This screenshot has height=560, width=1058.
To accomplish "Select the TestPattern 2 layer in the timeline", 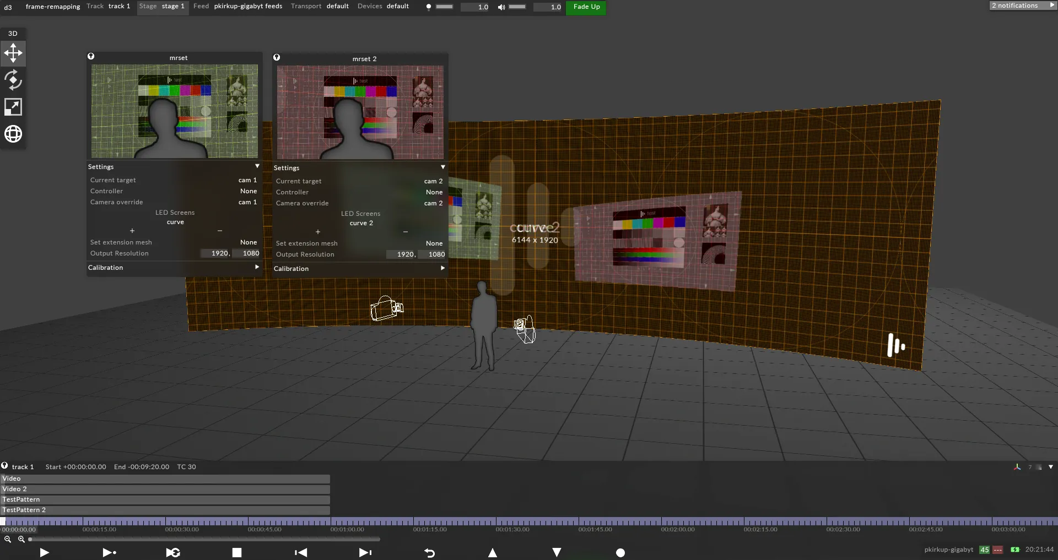I will [x=24, y=510].
